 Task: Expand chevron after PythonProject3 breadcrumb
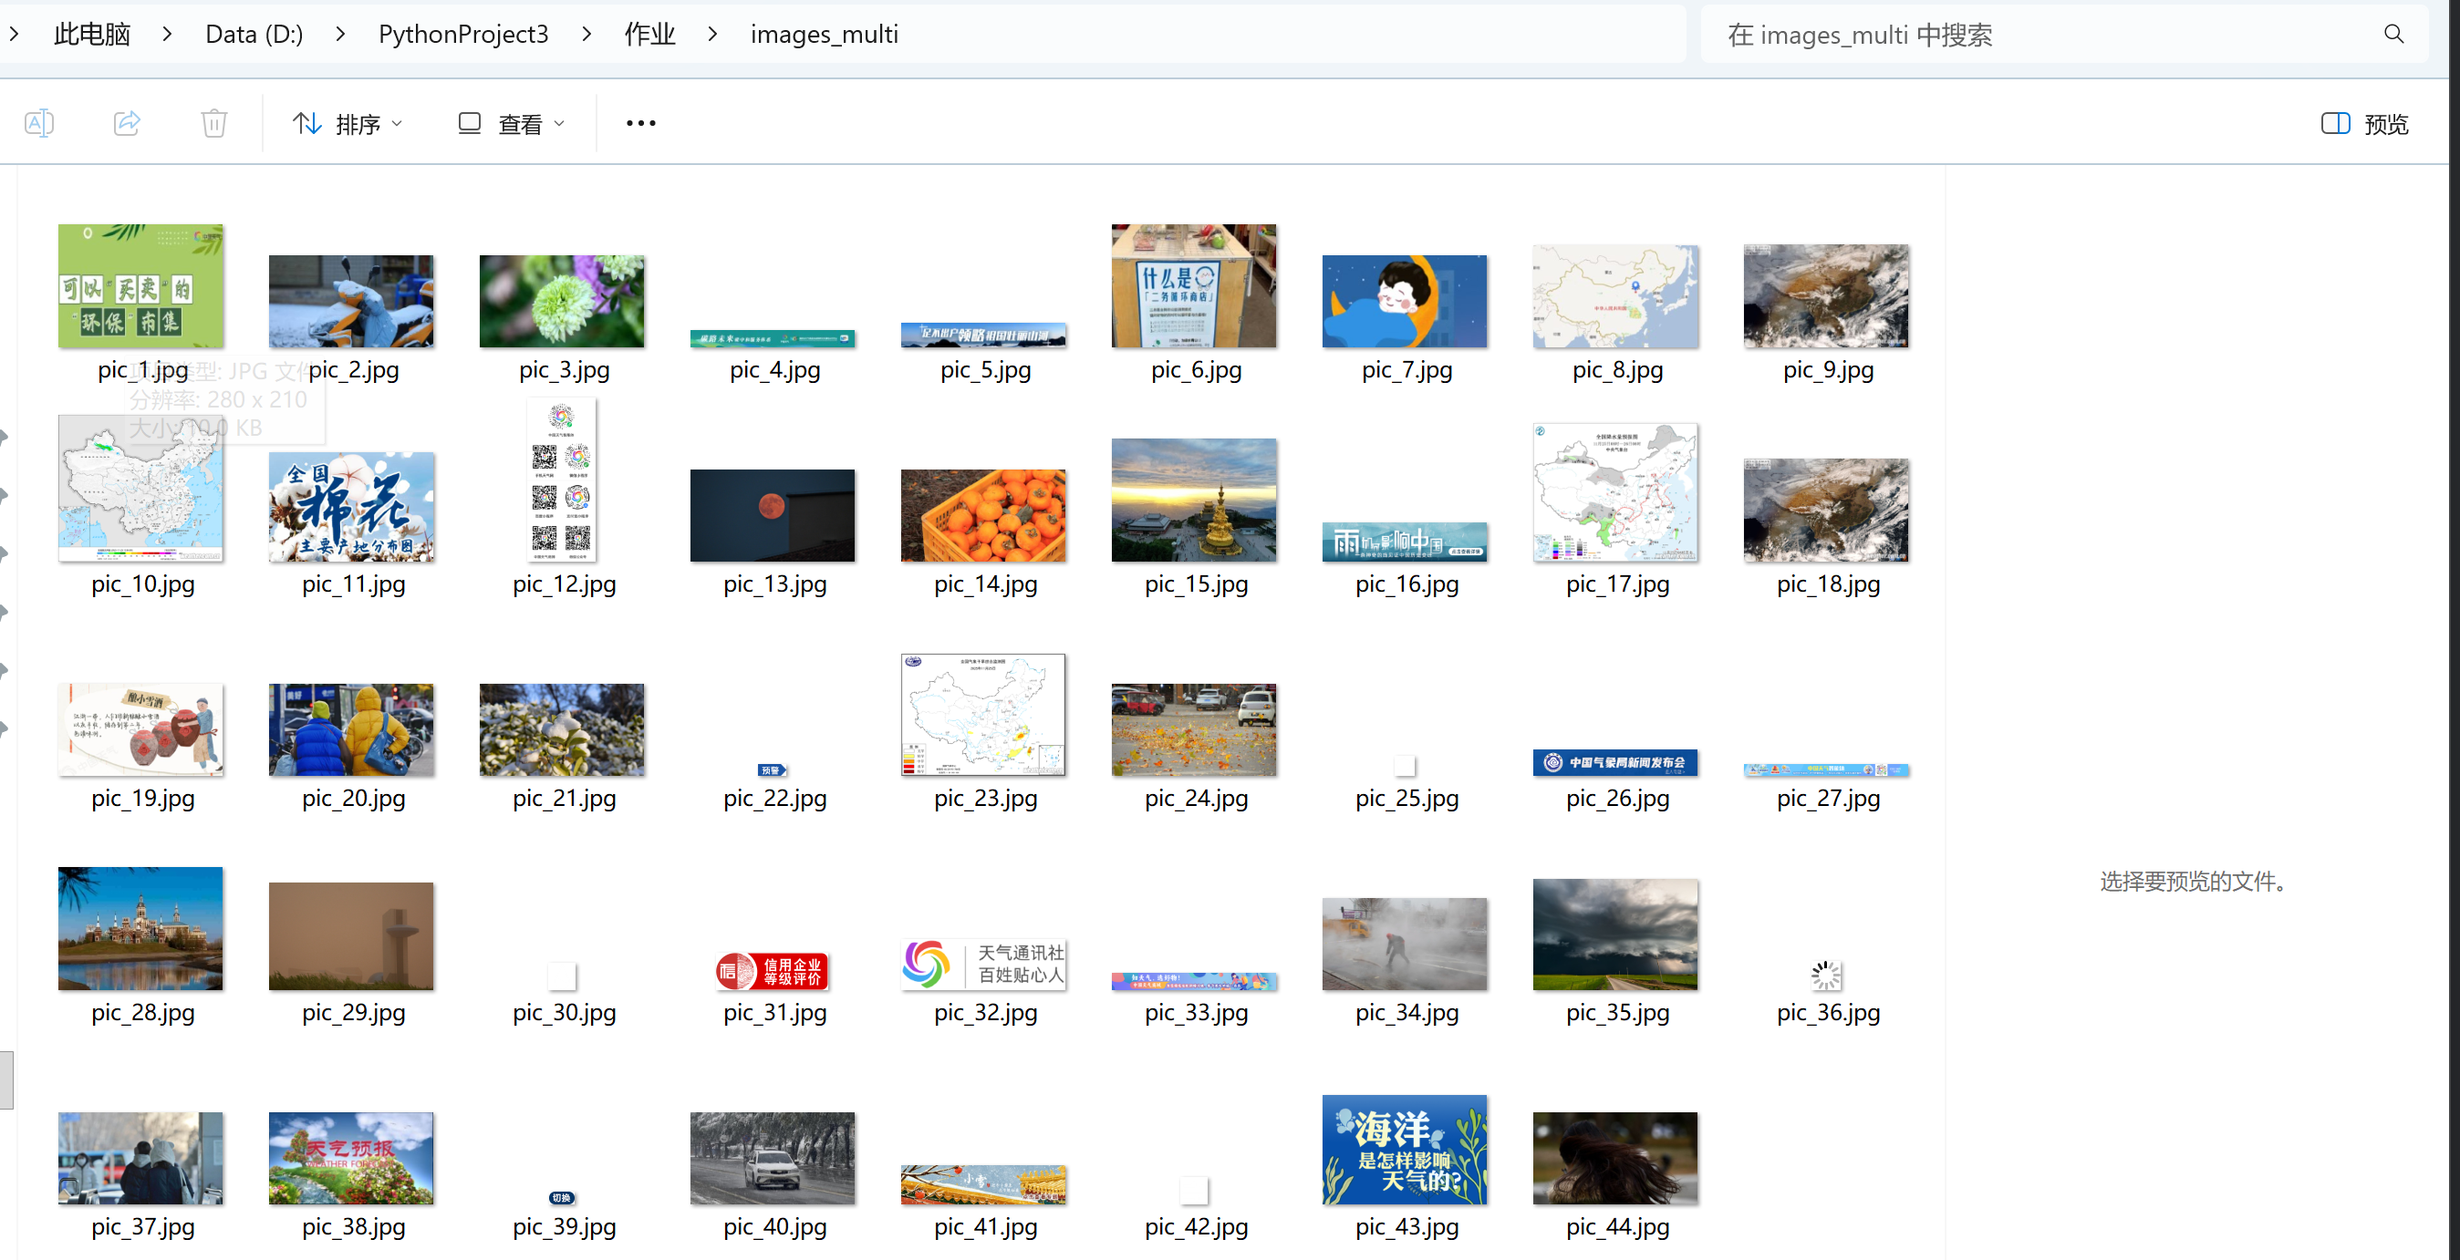tap(586, 35)
